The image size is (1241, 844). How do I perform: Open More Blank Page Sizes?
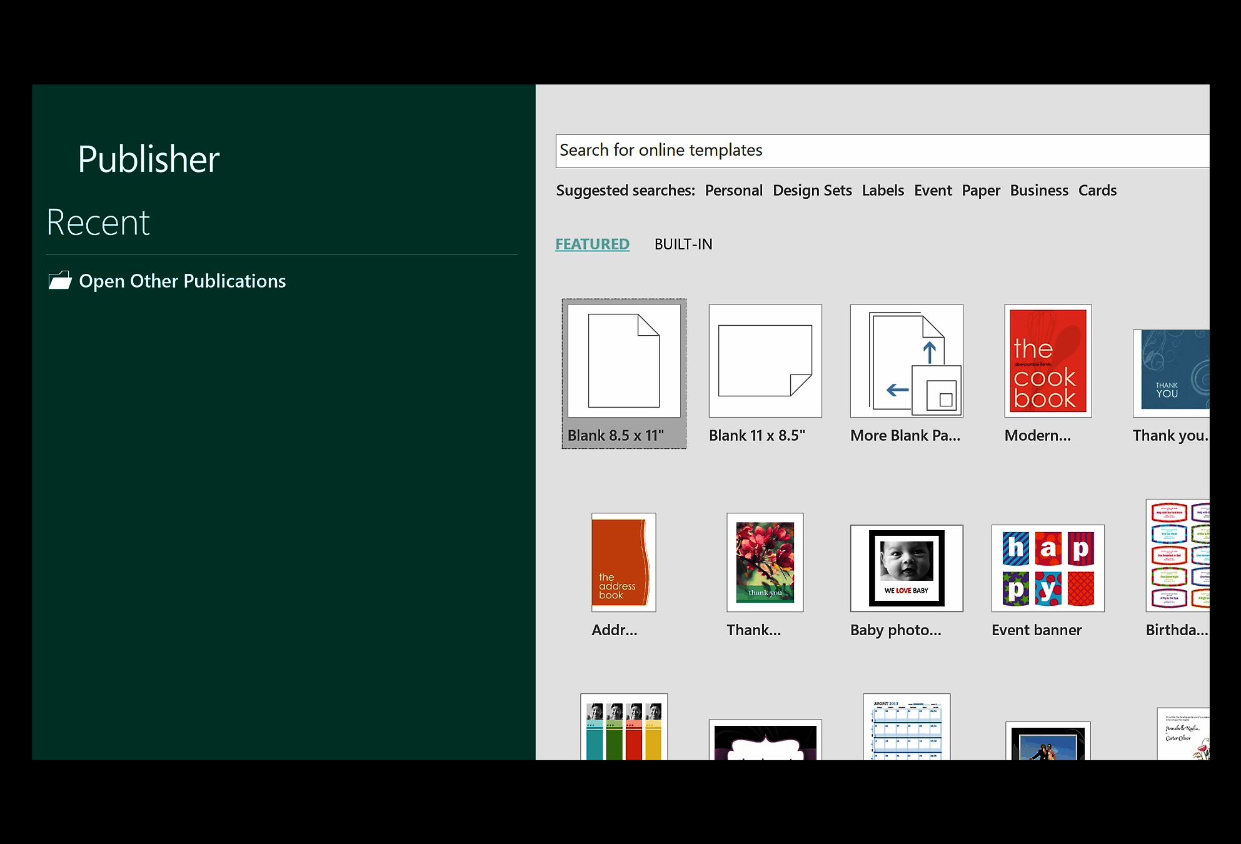tap(906, 361)
